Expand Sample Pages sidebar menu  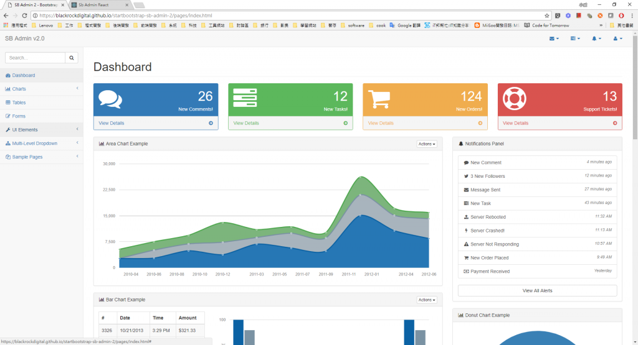pos(42,157)
